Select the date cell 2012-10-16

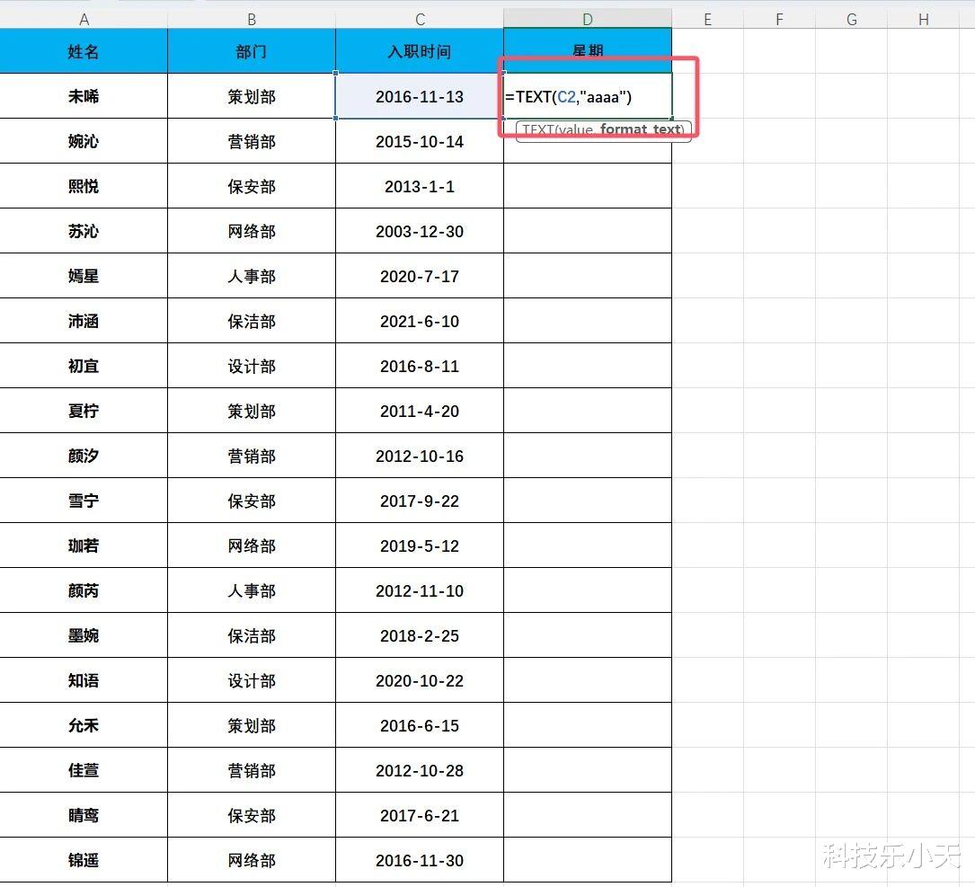click(x=420, y=456)
